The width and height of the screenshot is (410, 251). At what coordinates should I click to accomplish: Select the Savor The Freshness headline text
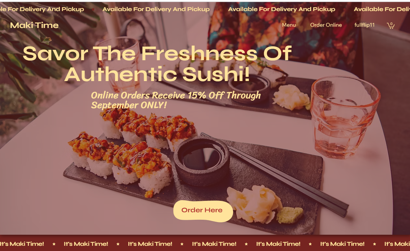pos(157,64)
